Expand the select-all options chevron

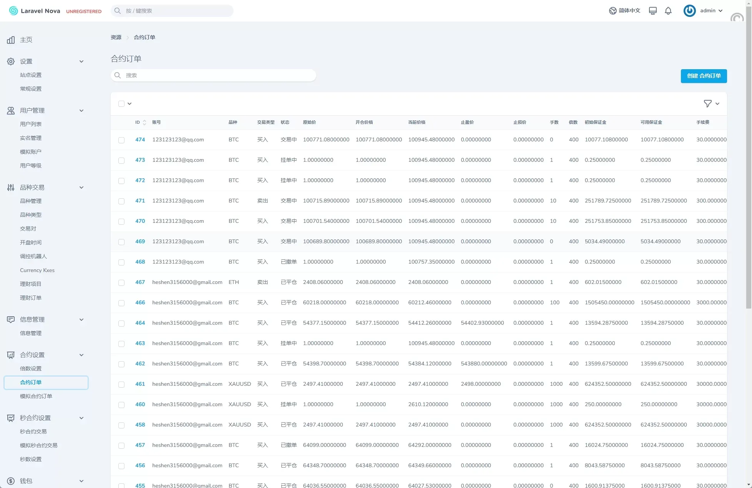click(x=129, y=104)
